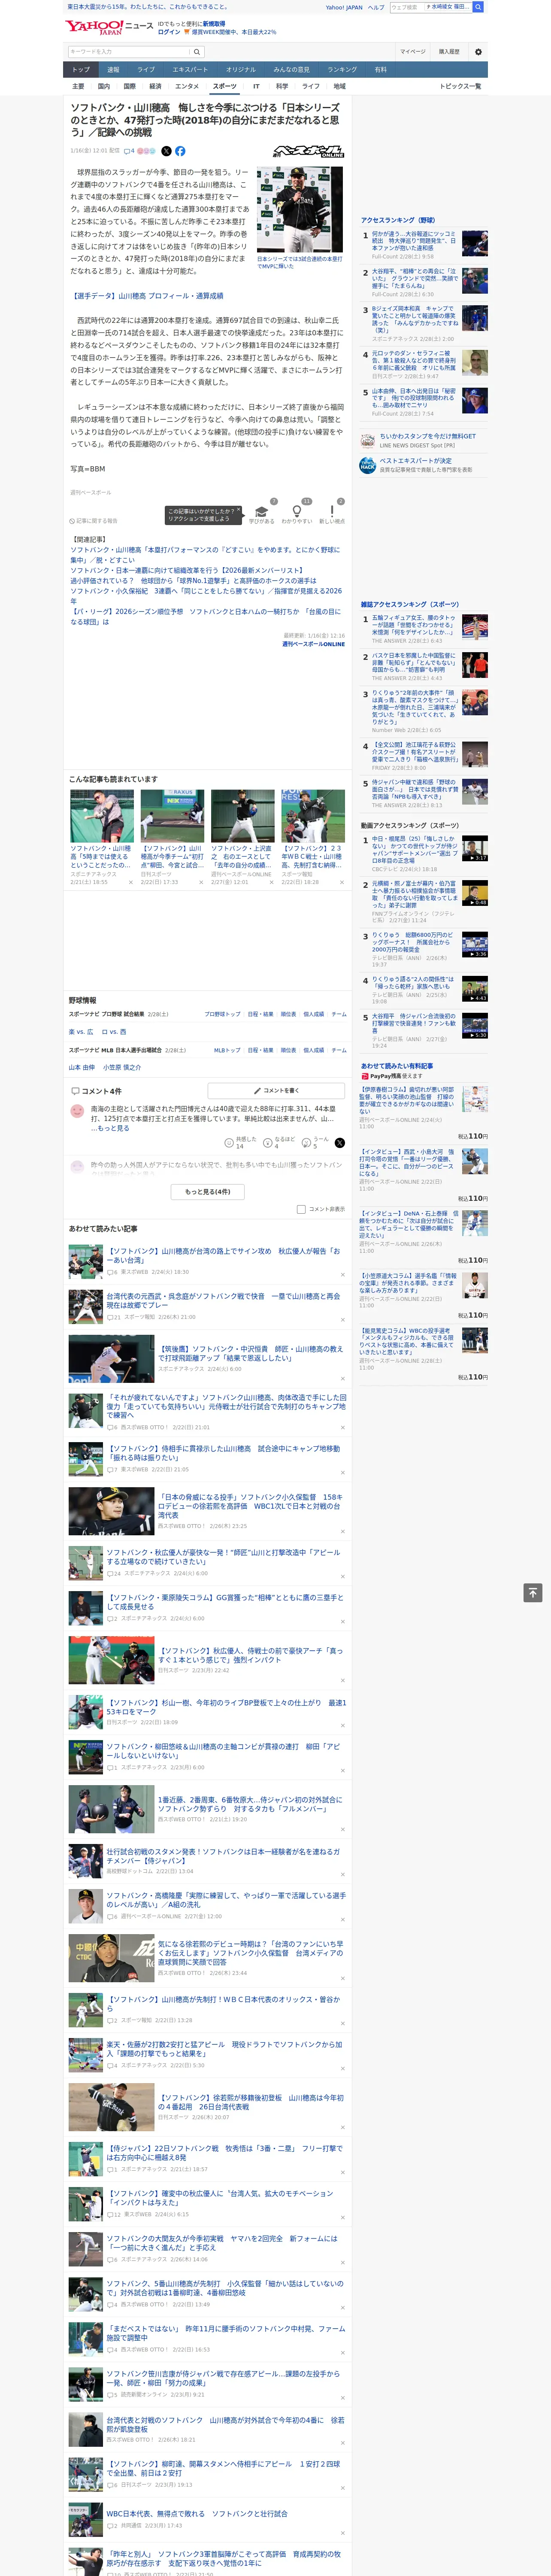Open the article photo of Yamakawa
The image size is (551, 2576).
(300, 209)
